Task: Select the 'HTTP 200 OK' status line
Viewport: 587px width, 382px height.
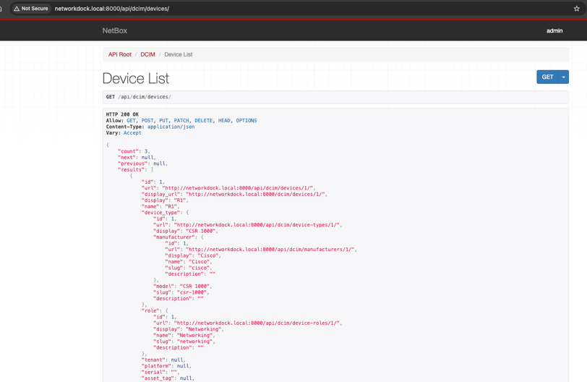Action: [122, 114]
